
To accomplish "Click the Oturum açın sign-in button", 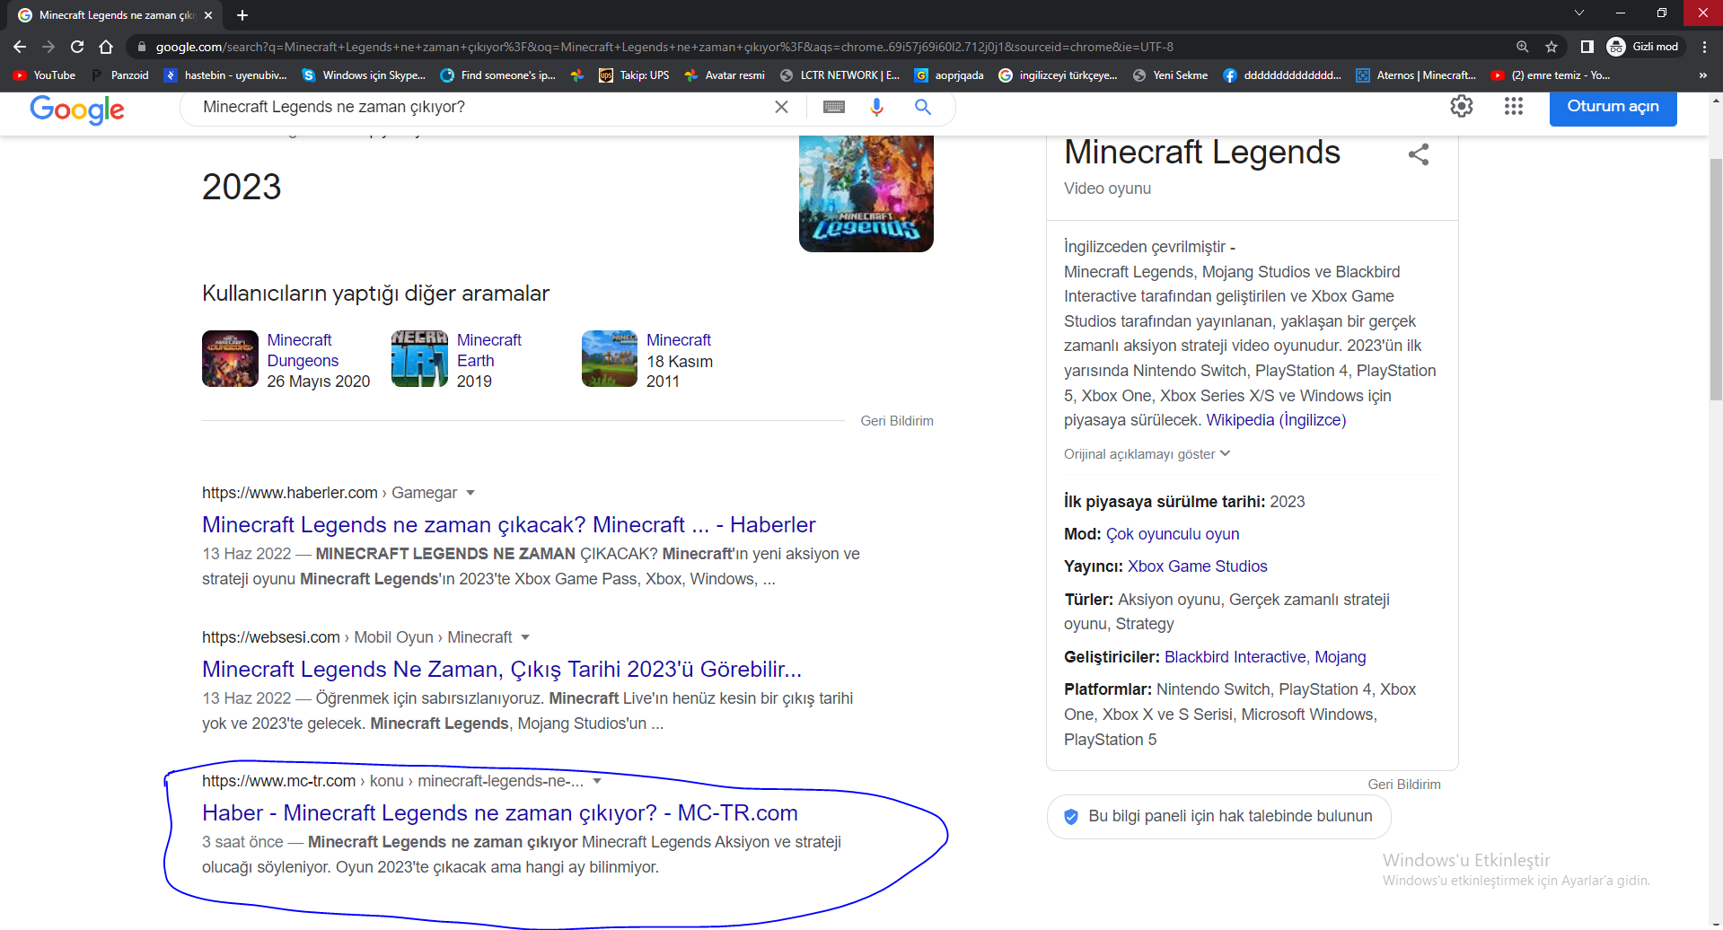I will point(1613,107).
